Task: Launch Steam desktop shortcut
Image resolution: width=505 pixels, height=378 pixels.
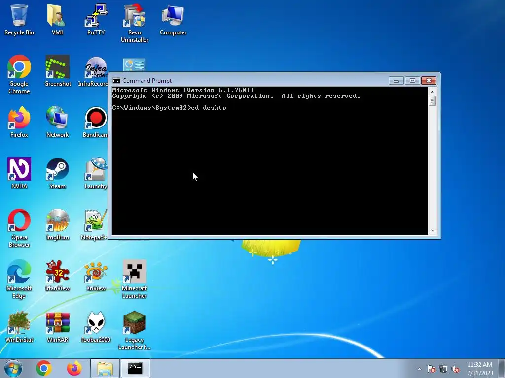Action: 57,173
